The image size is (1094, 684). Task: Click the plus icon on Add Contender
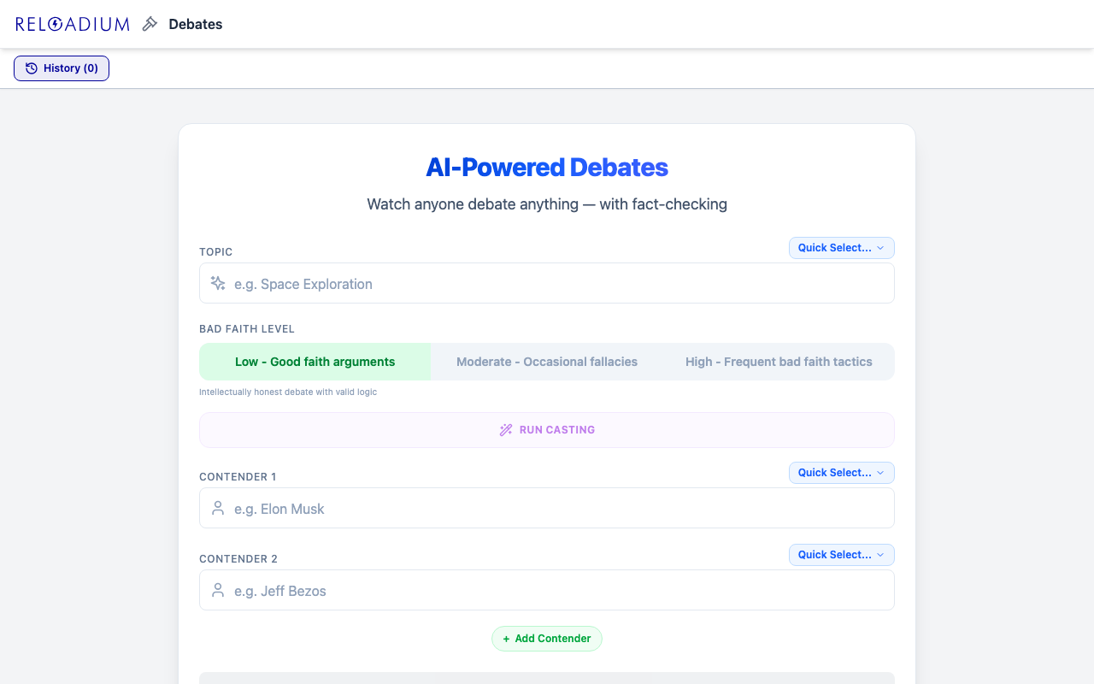(506, 639)
